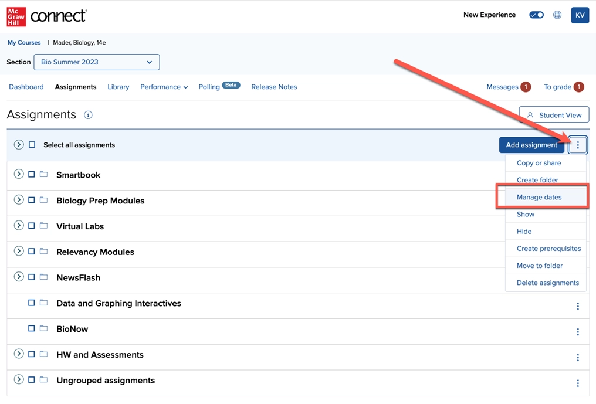Check the Virtual Labs checkbox
Viewport: 596px width, 404px height.
click(32, 225)
